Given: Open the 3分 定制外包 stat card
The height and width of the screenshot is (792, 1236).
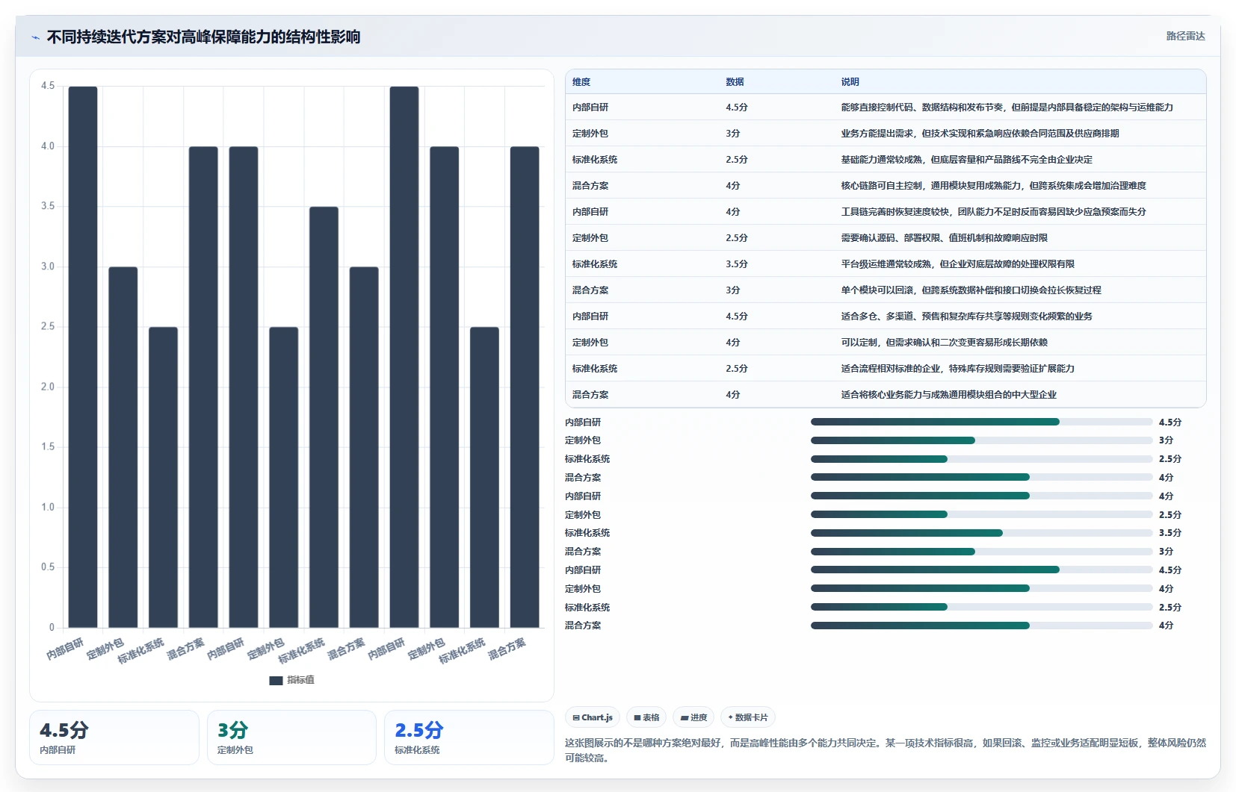Looking at the screenshot, I should pos(291,738).
